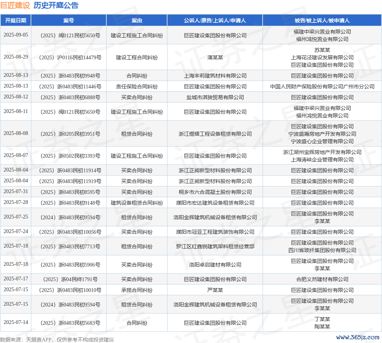382x343 pixels.
Task: Click plaintiff 盐城市淇骏贸易有限公司
Action: click(215, 97)
